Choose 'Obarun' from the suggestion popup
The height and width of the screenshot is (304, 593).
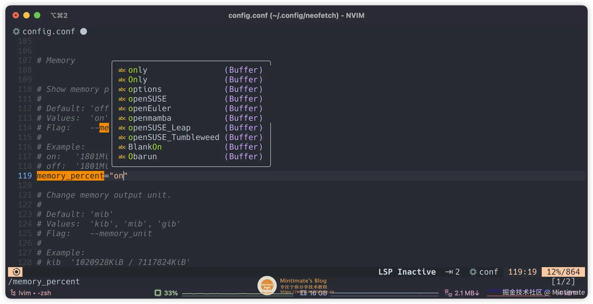[x=142, y=157]
